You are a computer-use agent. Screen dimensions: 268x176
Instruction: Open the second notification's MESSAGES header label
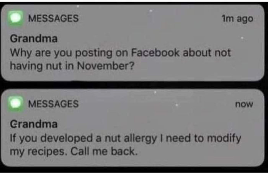53,104
